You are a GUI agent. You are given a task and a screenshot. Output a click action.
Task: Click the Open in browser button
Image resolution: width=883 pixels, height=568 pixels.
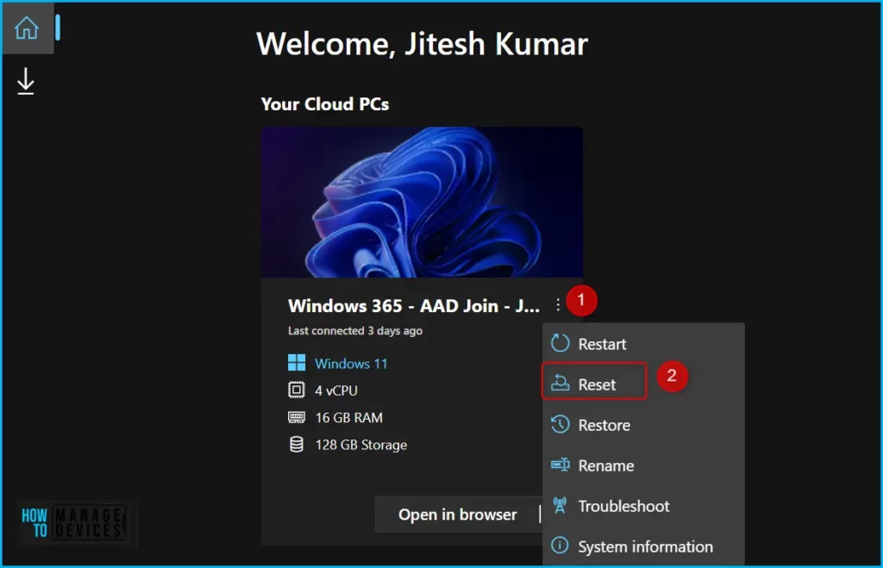click(x=457, y=515)
